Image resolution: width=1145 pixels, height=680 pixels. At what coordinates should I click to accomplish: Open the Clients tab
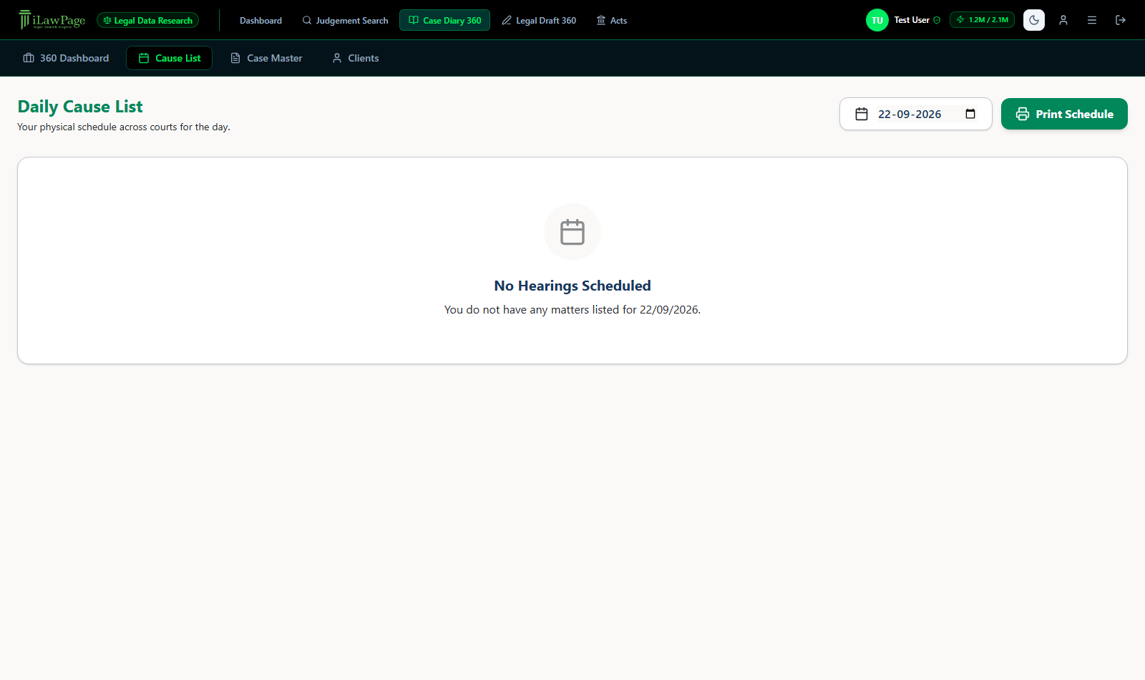click(356, 58)
